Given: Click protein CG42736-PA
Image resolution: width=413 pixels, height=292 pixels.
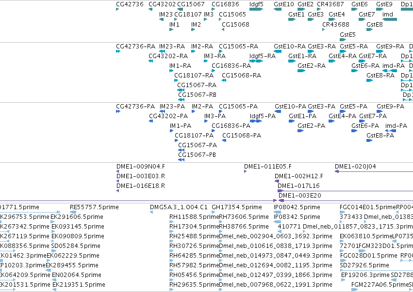Looking at the screenshot, I should pyautogui.click(x=135, y=107).
